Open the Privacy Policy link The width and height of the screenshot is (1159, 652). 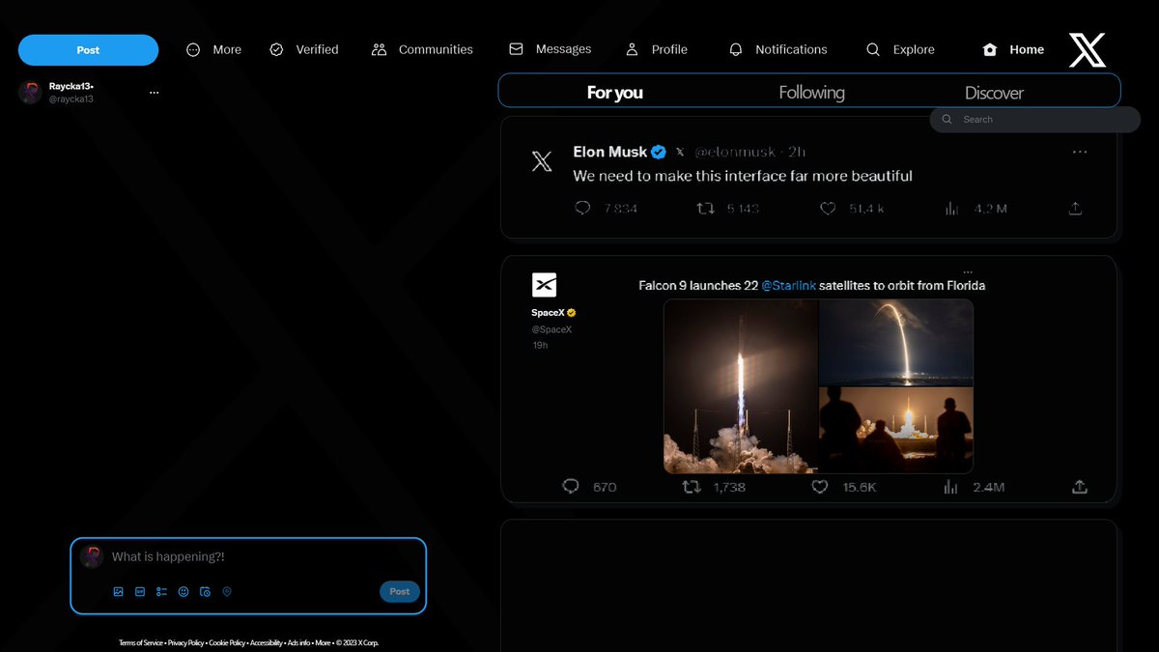pyautogui.click(x=185, y=642)
